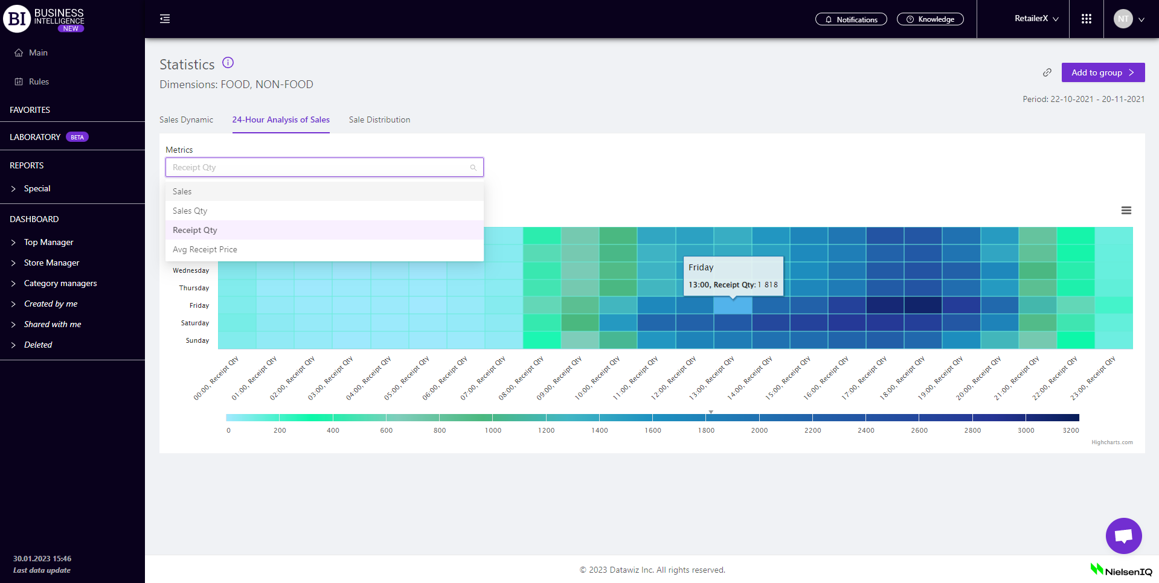Switch to the Sale Distribution tab
The image size is (1159, 583).
pos(379,119)
